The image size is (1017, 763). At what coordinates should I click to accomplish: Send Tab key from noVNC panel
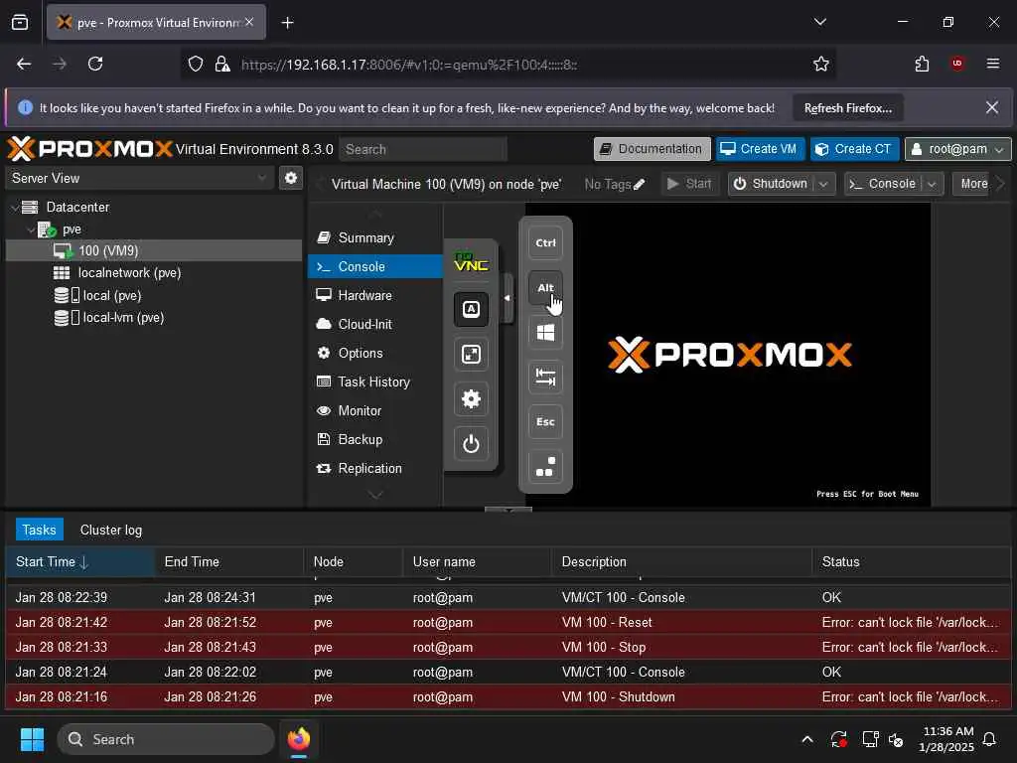pyautogui.click(x=545, y=377)
